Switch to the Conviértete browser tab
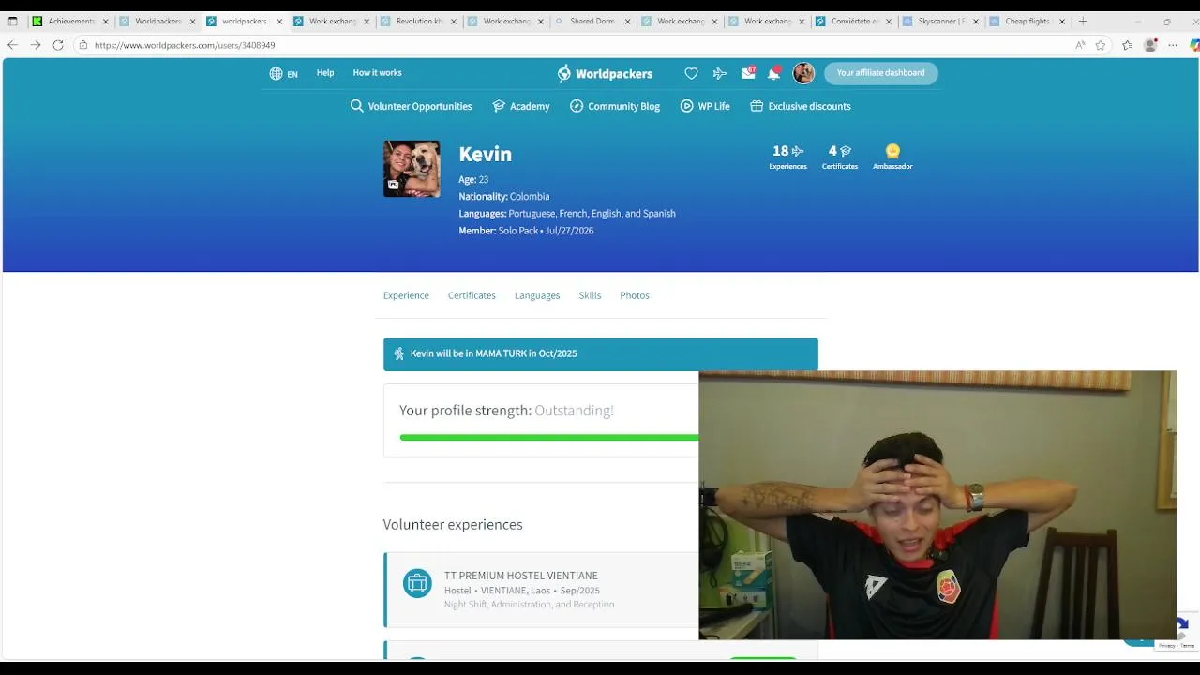1200x675 pixels. point(853,21)
